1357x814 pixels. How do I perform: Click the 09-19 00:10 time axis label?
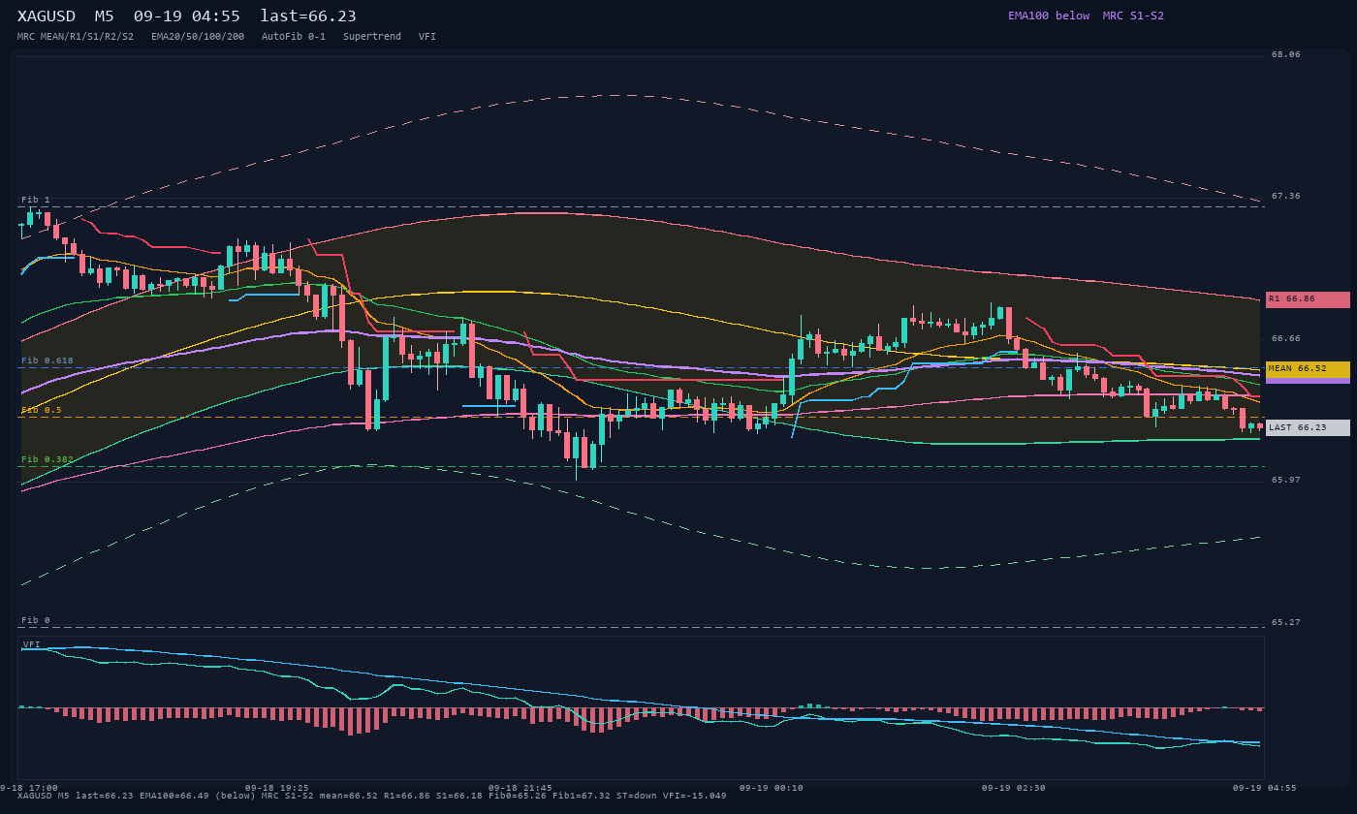pyautogui.click(x=771, y=788)
